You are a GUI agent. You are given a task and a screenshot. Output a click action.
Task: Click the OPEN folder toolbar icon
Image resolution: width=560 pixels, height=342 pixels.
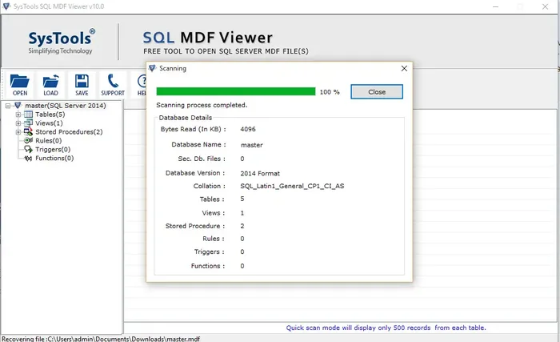click(20, 82)
